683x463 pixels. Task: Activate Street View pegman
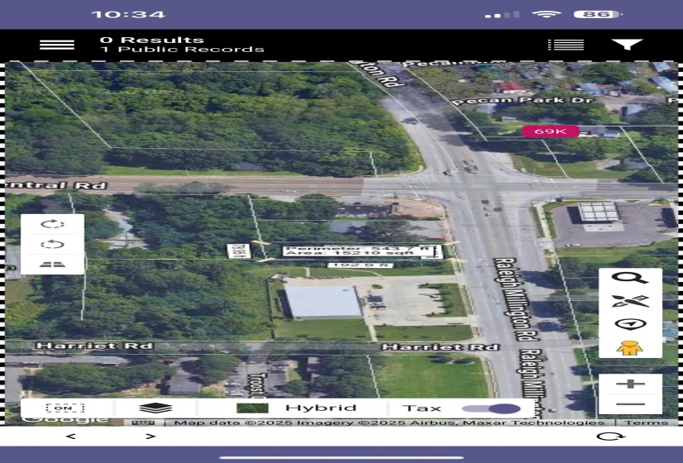point(630,346)
